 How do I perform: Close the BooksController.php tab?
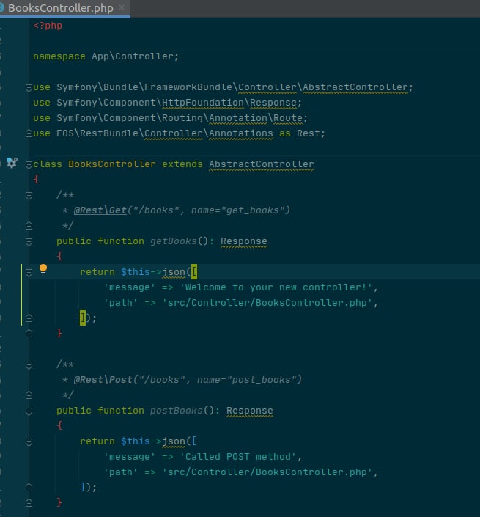[122, 7]
